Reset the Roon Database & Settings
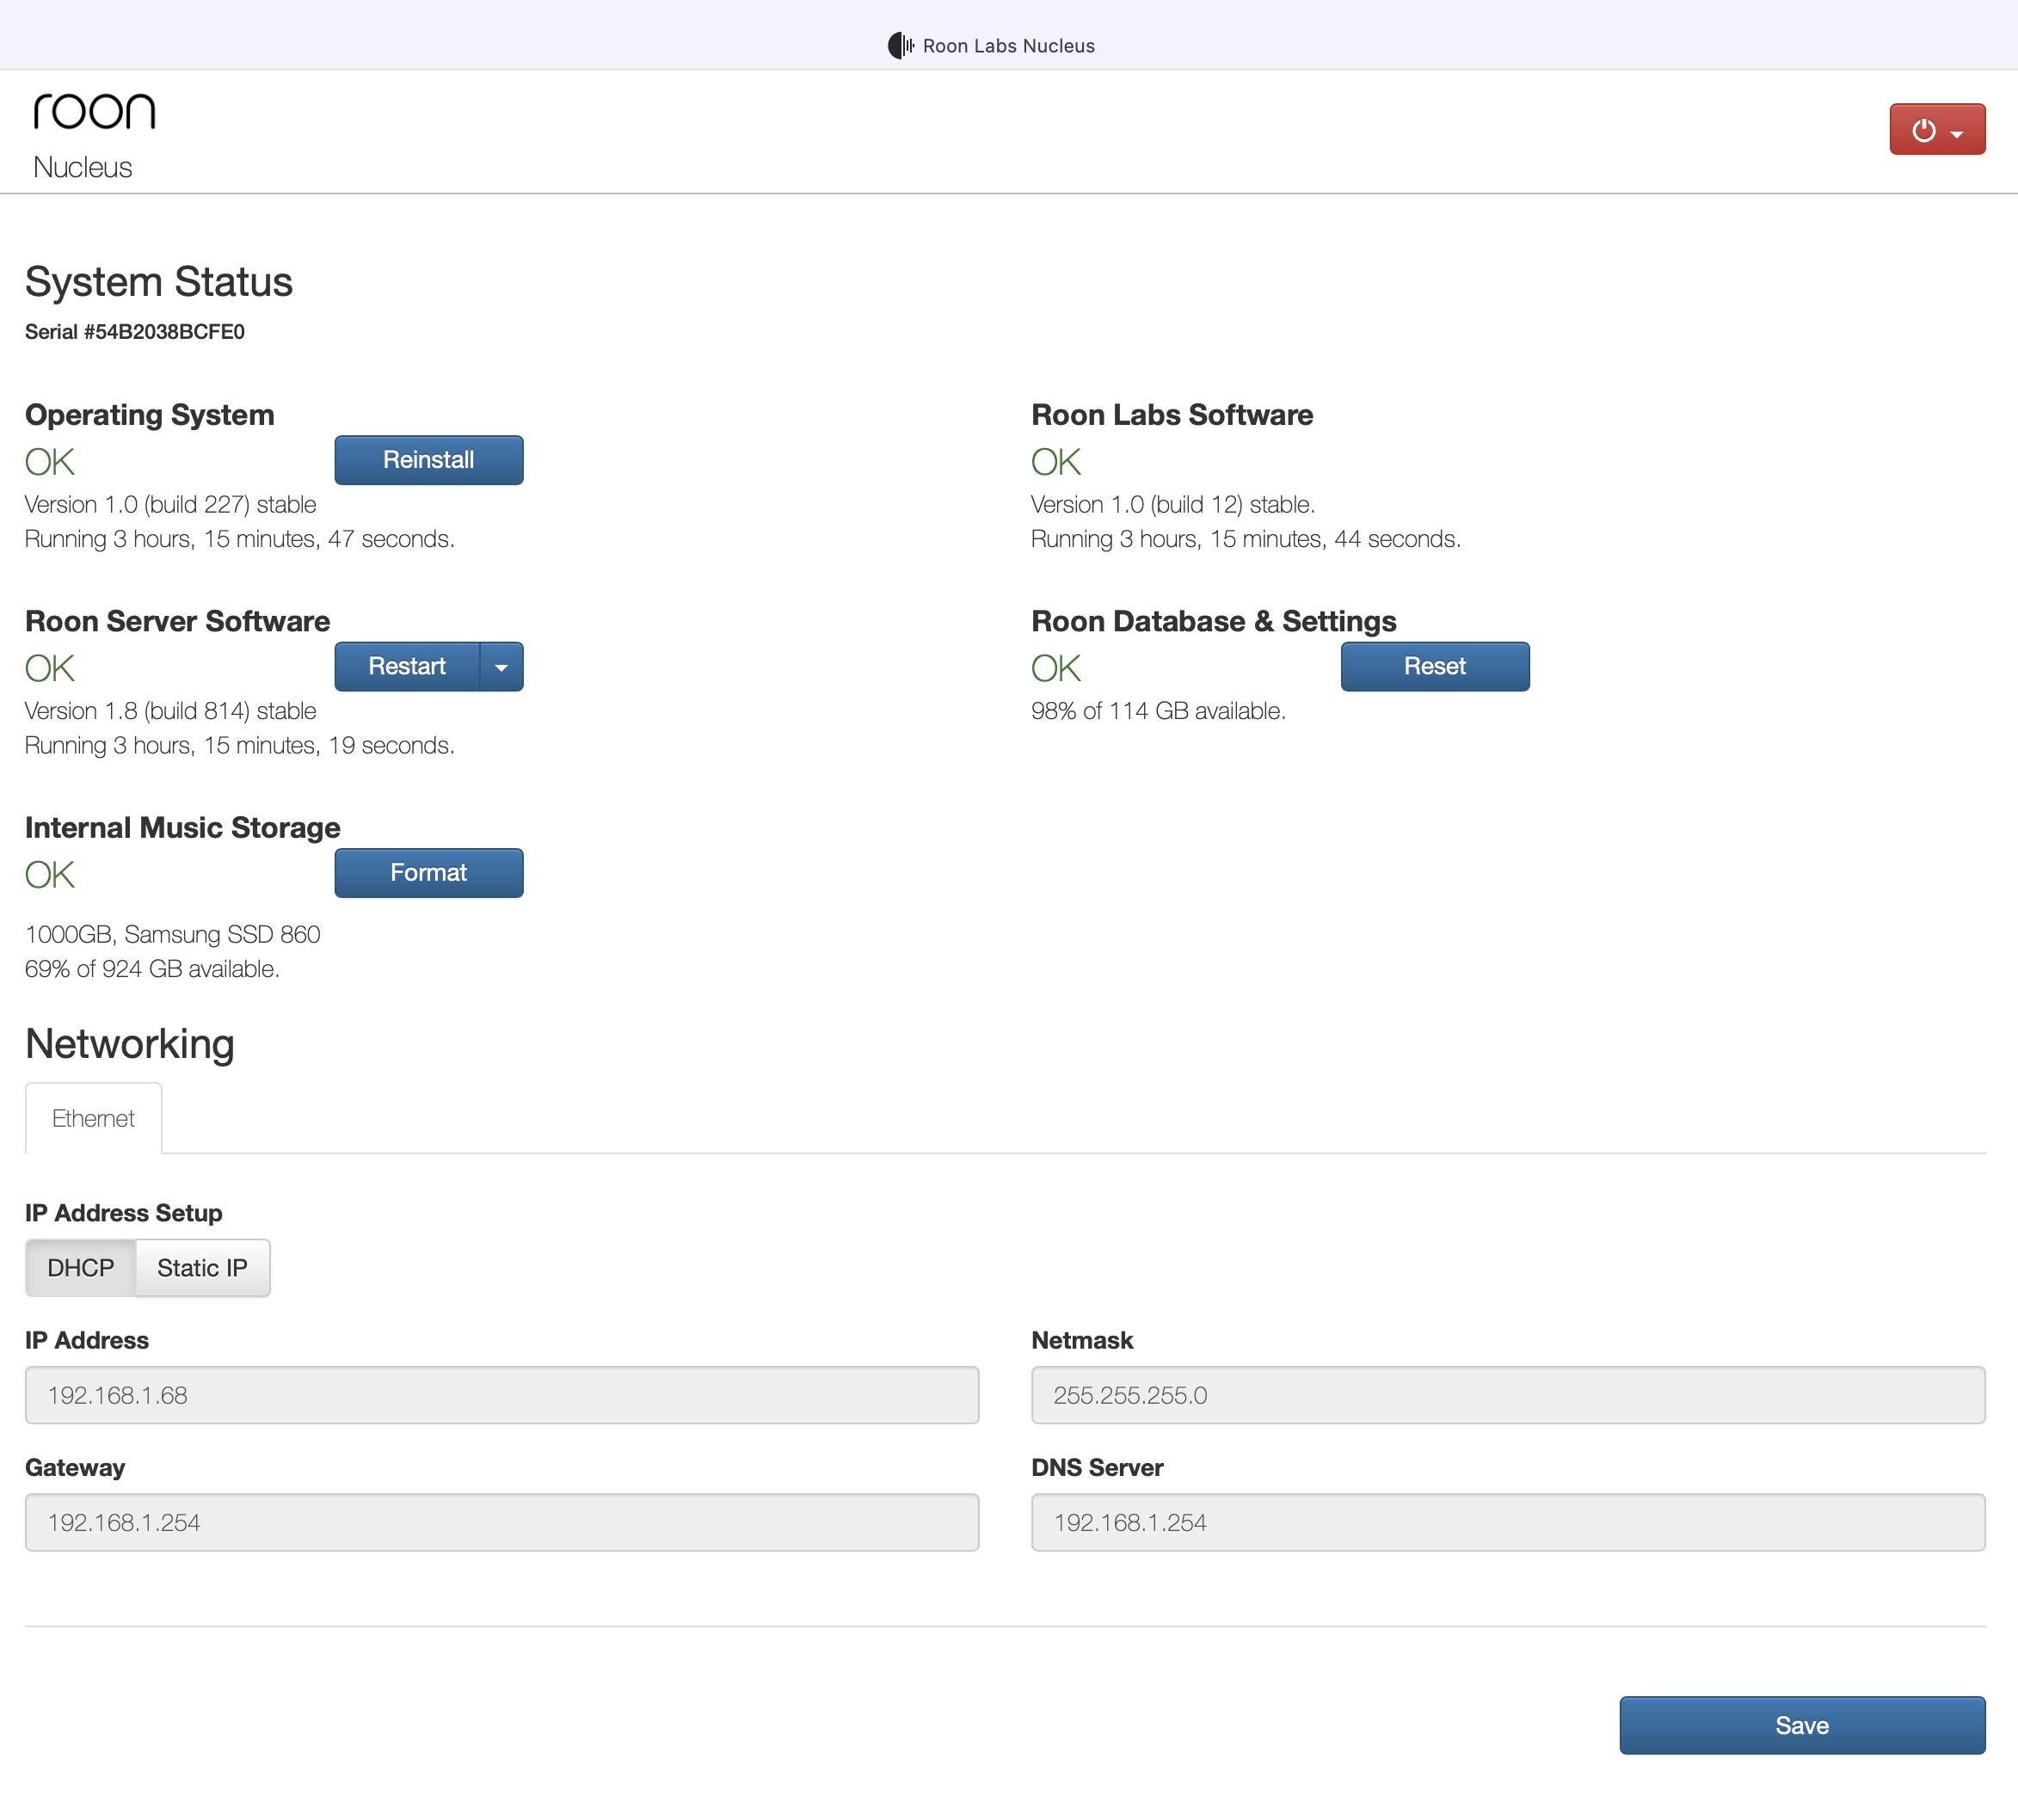Image resolution: width=2018 pixels, height=1820 pixels. click(x=1434, y=666)
